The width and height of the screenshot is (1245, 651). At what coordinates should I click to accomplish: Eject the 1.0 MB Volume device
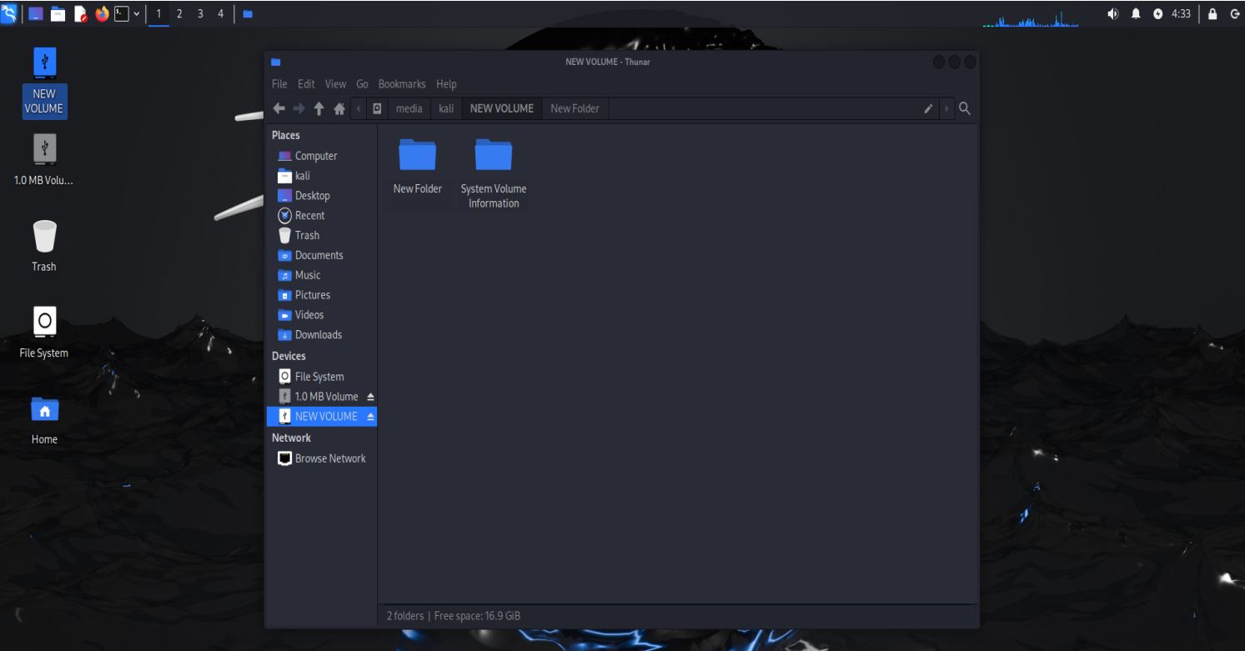(370, 397)
